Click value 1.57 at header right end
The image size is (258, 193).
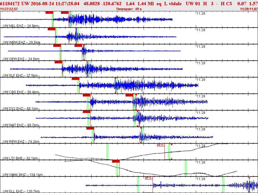click(253, 4)
